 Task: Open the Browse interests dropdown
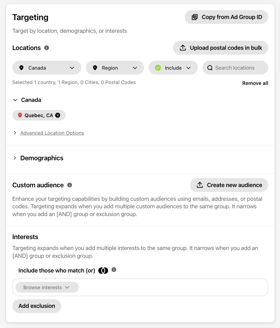point(47,287)
